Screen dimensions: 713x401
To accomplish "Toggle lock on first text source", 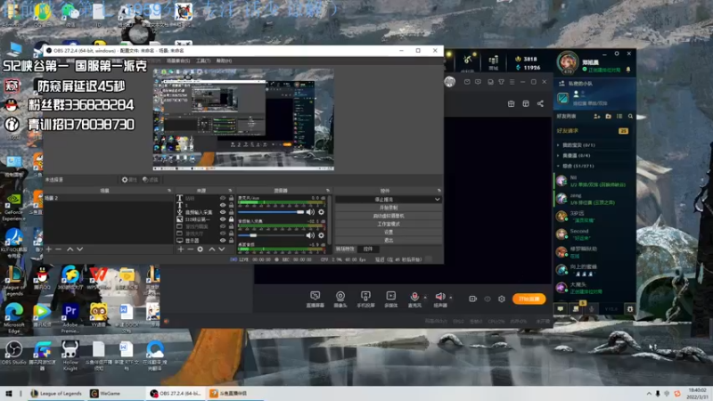I will click(231, 198).
